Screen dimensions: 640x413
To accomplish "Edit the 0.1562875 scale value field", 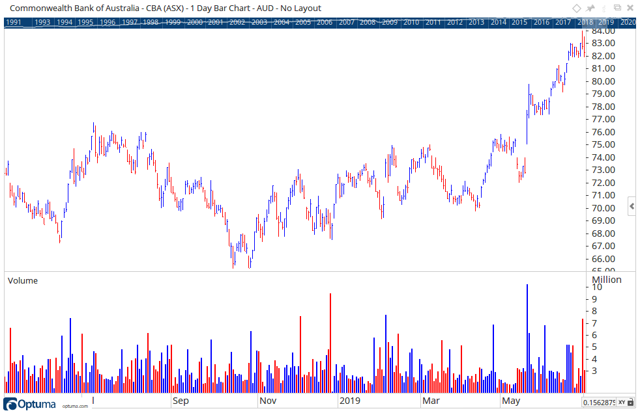I will point(599,403).
